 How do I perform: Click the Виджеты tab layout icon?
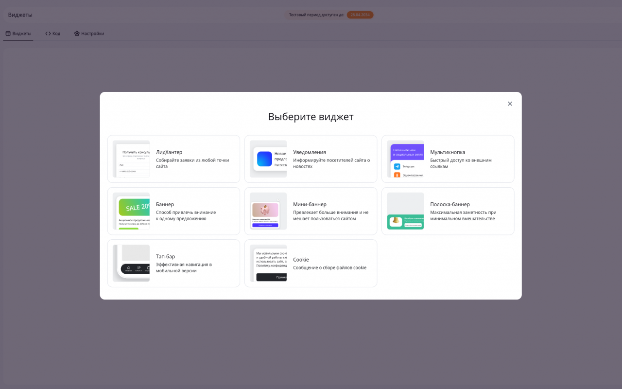pyautogui.click(x=8, y=34)
